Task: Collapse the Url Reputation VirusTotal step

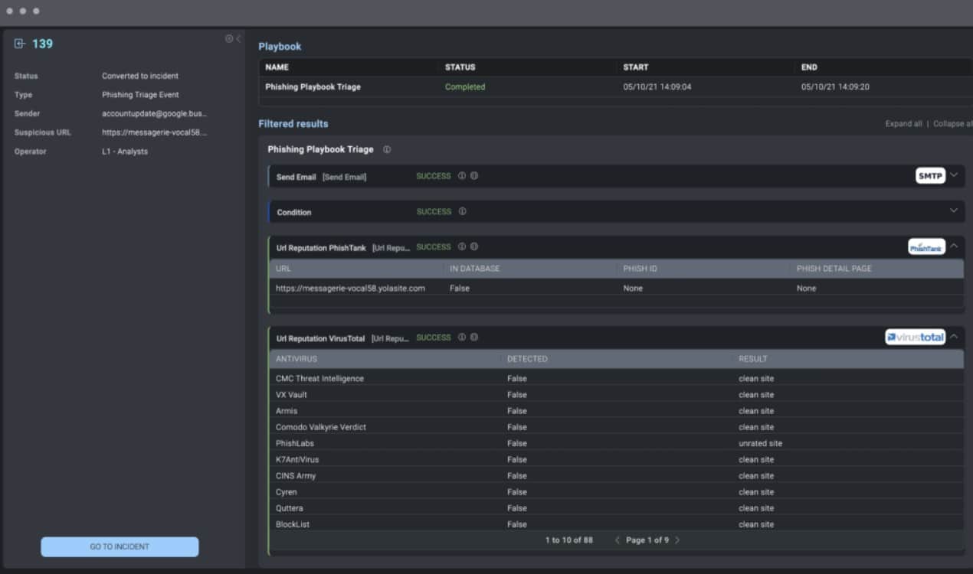Action: 954,337
